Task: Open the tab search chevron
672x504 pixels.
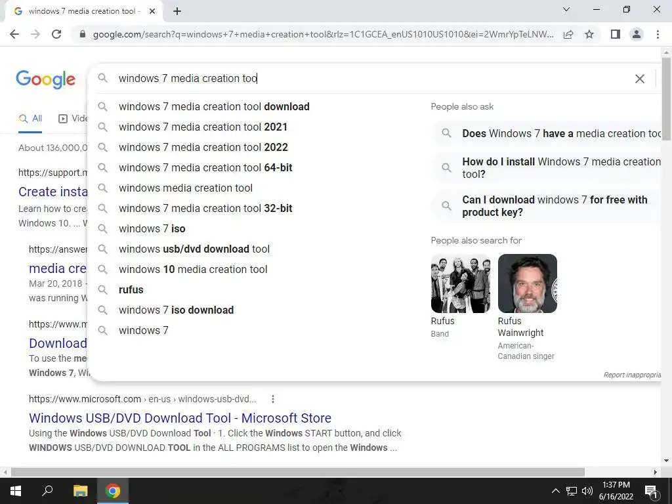Action: 566,9
